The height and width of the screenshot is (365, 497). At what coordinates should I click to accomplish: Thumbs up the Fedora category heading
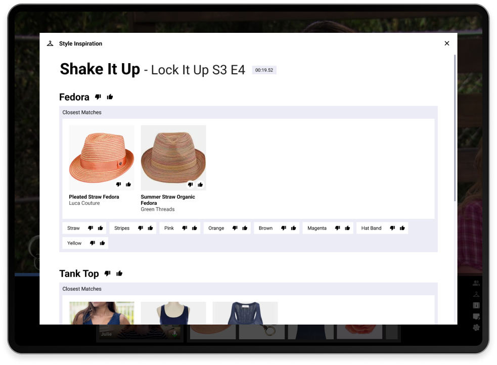tap(110, 97)
